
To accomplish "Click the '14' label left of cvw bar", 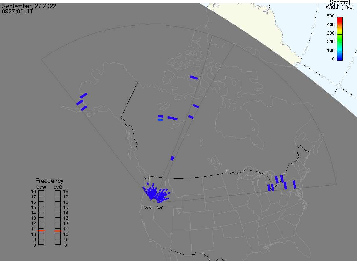I will point(33,213).
